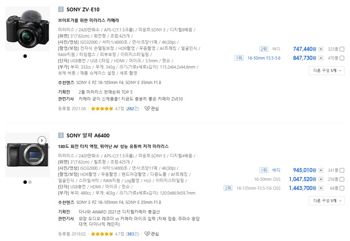Open the SONY ZV-E10 product title link
Screen dimensions: 350x241
pos(83,9)
